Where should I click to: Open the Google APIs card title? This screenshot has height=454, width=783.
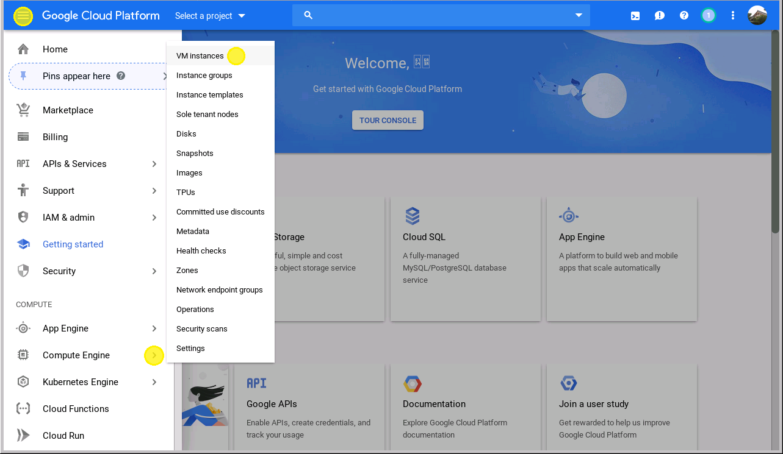(x=272, y=404)
